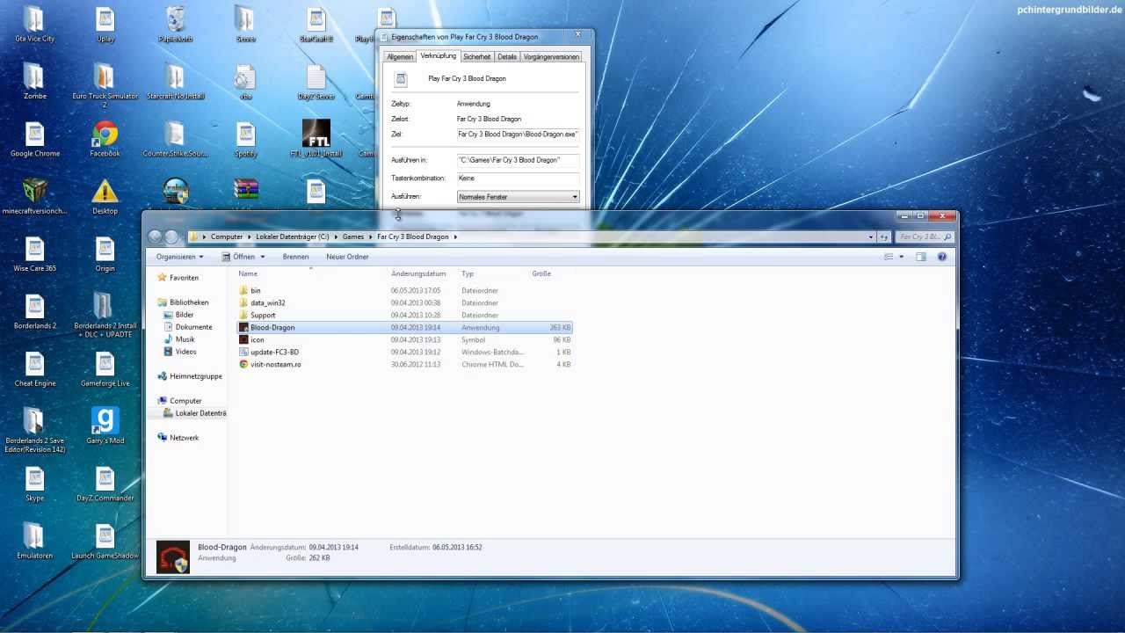The image size is (1125, 633).
Task: Click the Explorer help question mark icon
Action: tap(942, 257)
